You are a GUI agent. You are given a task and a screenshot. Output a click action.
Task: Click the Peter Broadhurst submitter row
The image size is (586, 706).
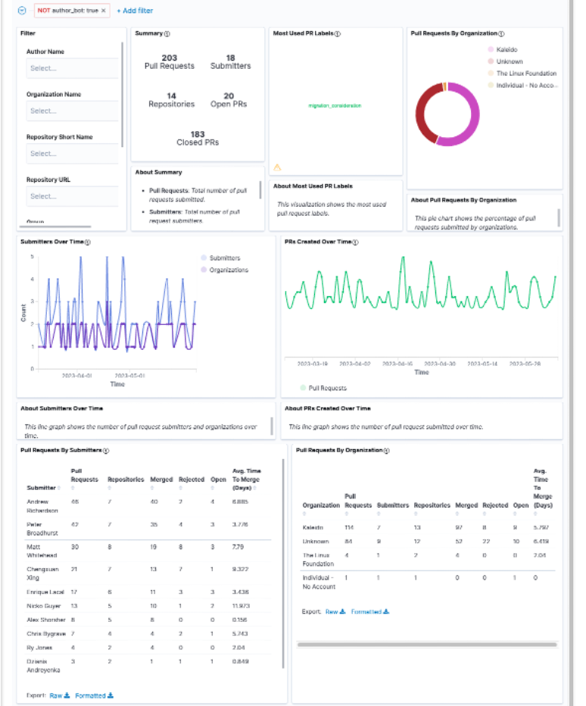148,529
